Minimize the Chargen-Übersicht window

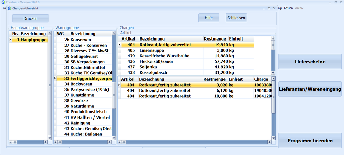click(x=264, y=8)
